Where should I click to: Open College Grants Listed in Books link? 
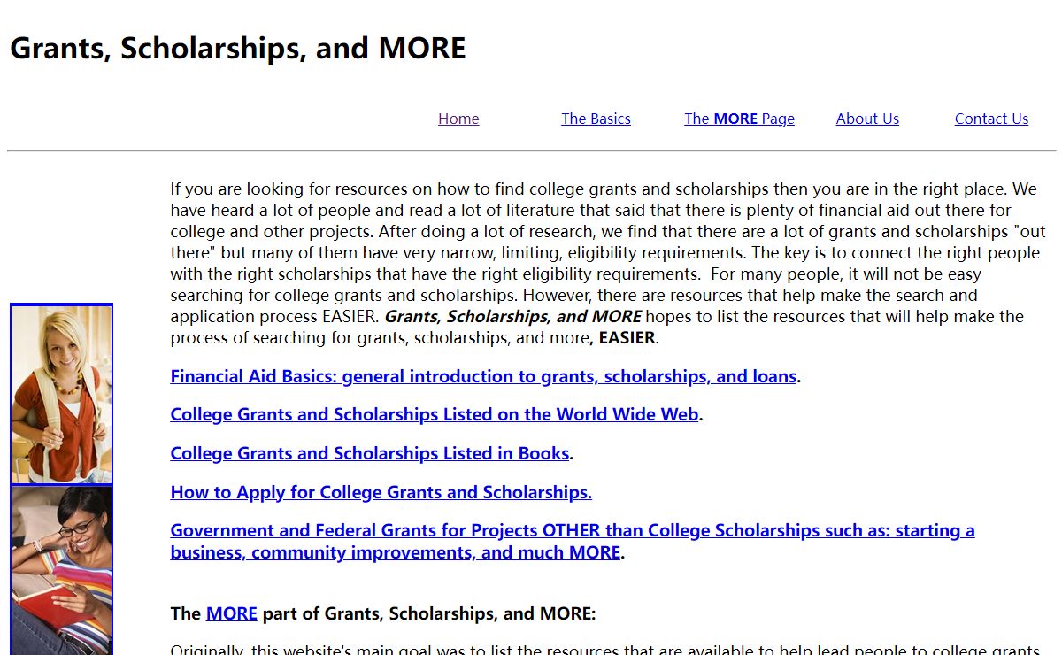(370, 453)
